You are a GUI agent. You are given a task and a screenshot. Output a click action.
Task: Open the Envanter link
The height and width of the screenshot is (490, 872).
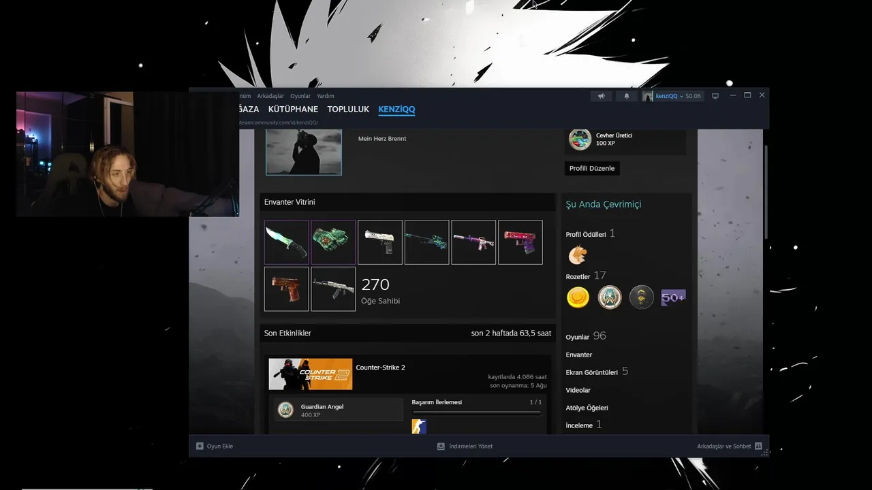tap(579, 355)
